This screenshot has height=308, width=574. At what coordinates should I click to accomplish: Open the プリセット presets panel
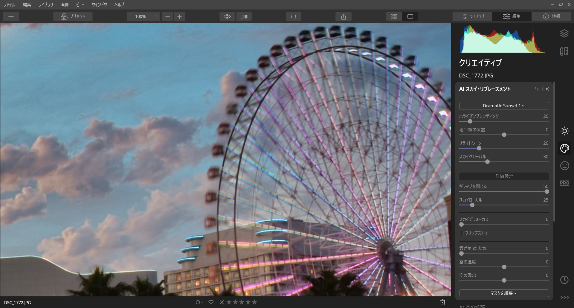tap(73, 16)
